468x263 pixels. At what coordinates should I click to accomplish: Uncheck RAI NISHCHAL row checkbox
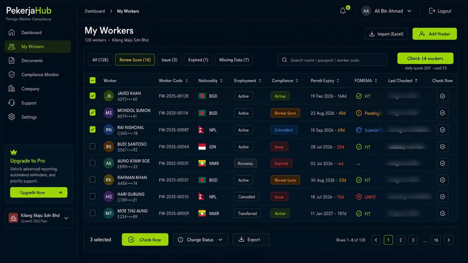click(93, 129)
